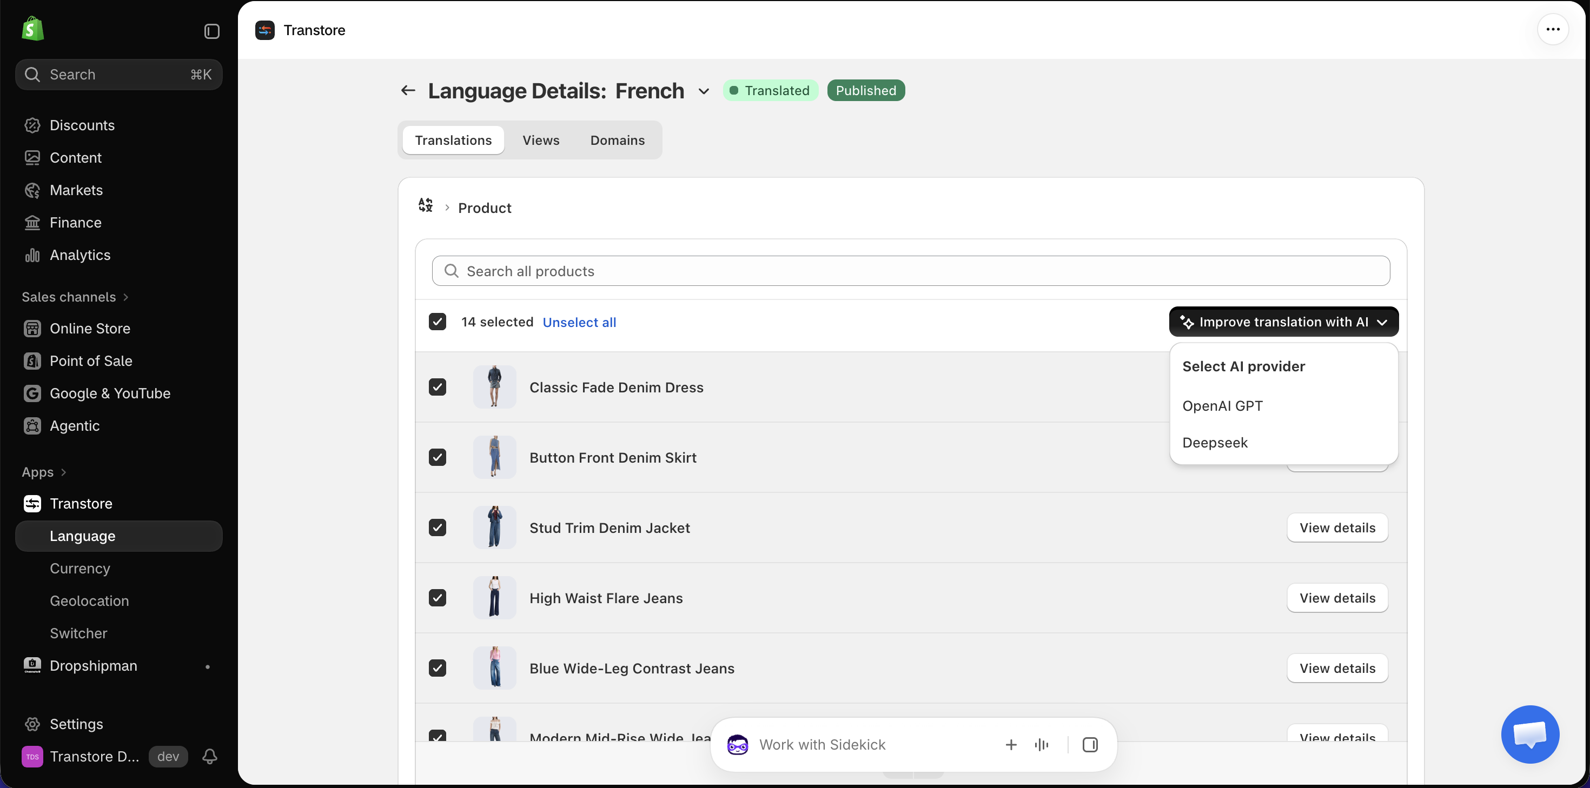
Task: View details for Stud Trim Denim Jacket
Action: tap(1337, 527)
